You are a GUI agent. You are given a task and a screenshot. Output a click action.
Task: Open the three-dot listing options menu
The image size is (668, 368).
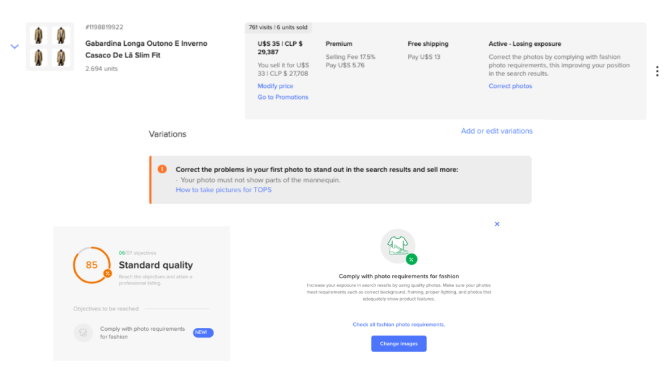coord(657,71)
